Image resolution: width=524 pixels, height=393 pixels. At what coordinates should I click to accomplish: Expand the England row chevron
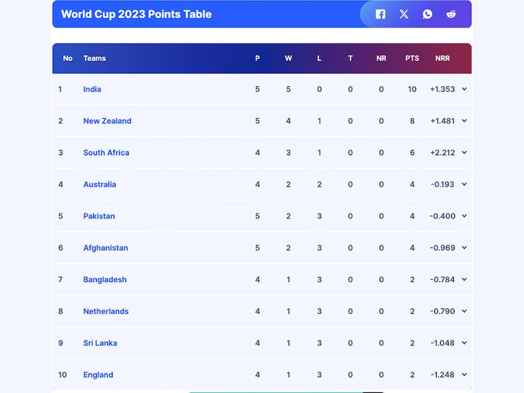464,375
